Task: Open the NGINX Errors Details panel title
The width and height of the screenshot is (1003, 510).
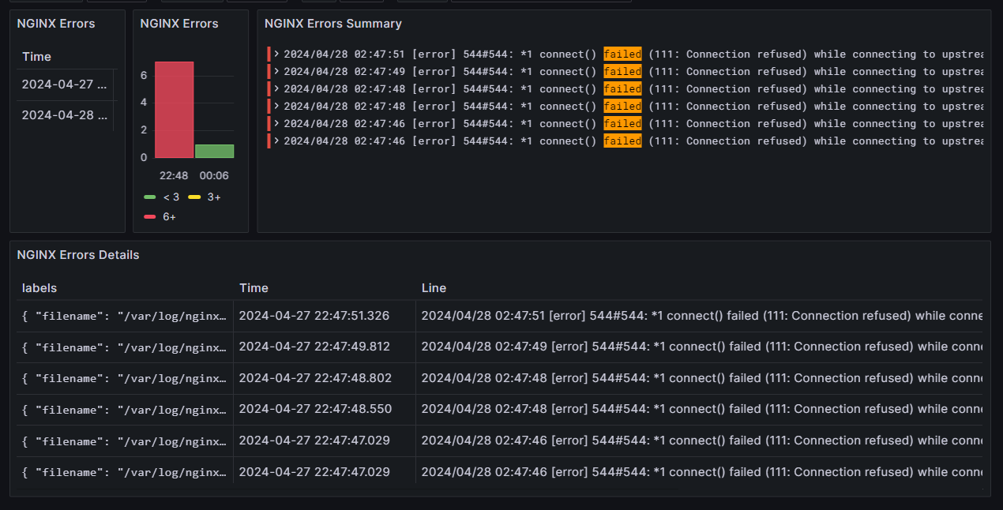Action: coord(78,255)
